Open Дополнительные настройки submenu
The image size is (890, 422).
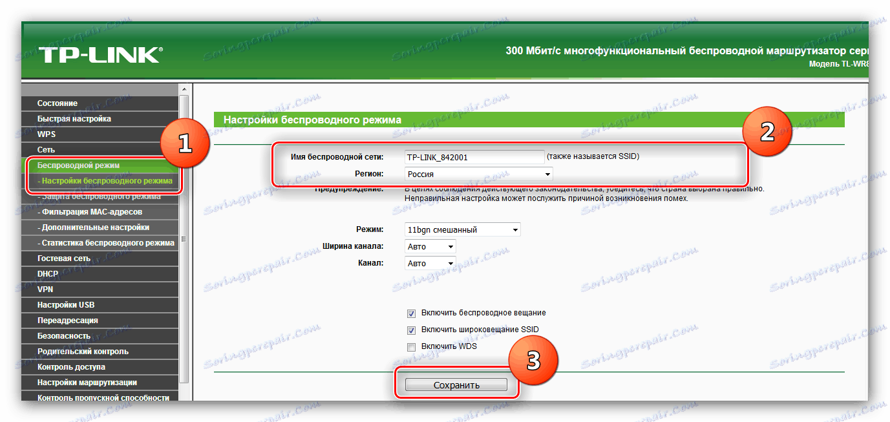[x=100, y=227]
